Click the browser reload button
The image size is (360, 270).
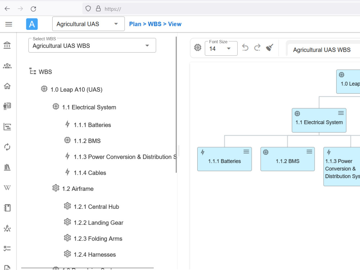(33, 9)
